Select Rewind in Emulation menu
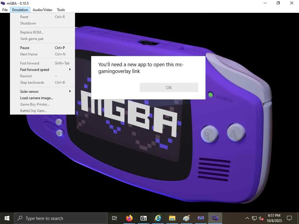The width and height of the screenshot is (299, 224). (42, 76)
